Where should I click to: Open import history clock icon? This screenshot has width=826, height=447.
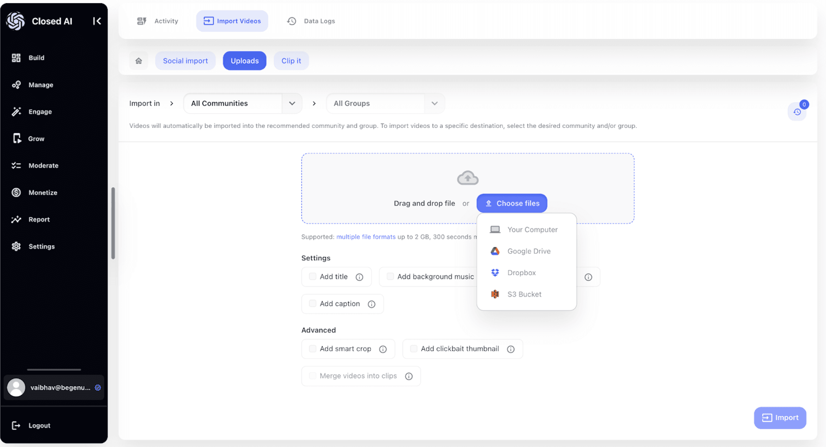(x=797, y=112)
